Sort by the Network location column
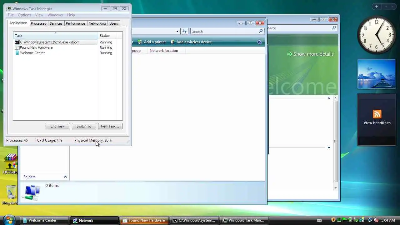The width and height of the screenshot is (400, 225). pos(166,51)
